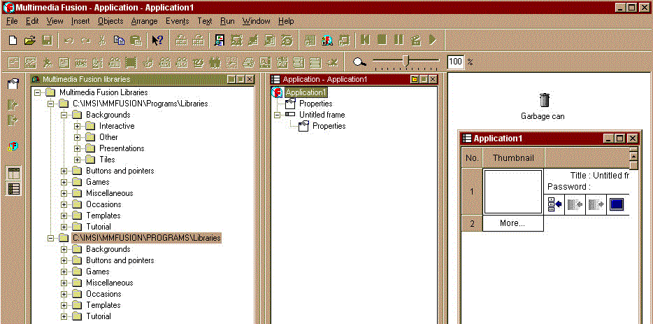Screen dimensions: 653x324
Task: Click the restart-to-beginning playback icon
Action: [365, 40]
